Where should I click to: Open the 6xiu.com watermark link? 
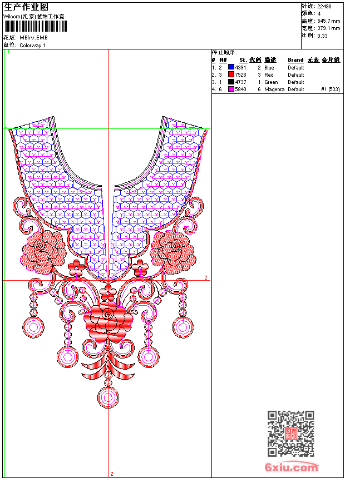tap(292, 467)
